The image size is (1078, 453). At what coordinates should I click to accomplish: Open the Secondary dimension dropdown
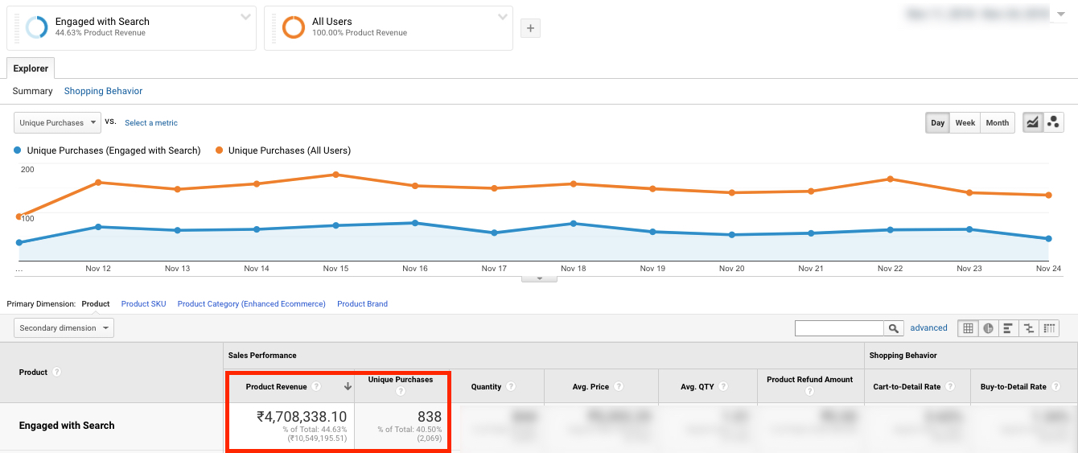64,328
